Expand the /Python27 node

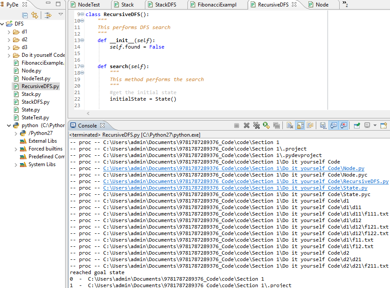(x=16, y=134)
